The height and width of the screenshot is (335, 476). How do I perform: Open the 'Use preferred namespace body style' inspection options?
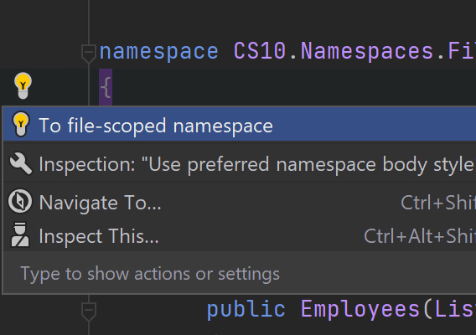[x=240, y=164]
